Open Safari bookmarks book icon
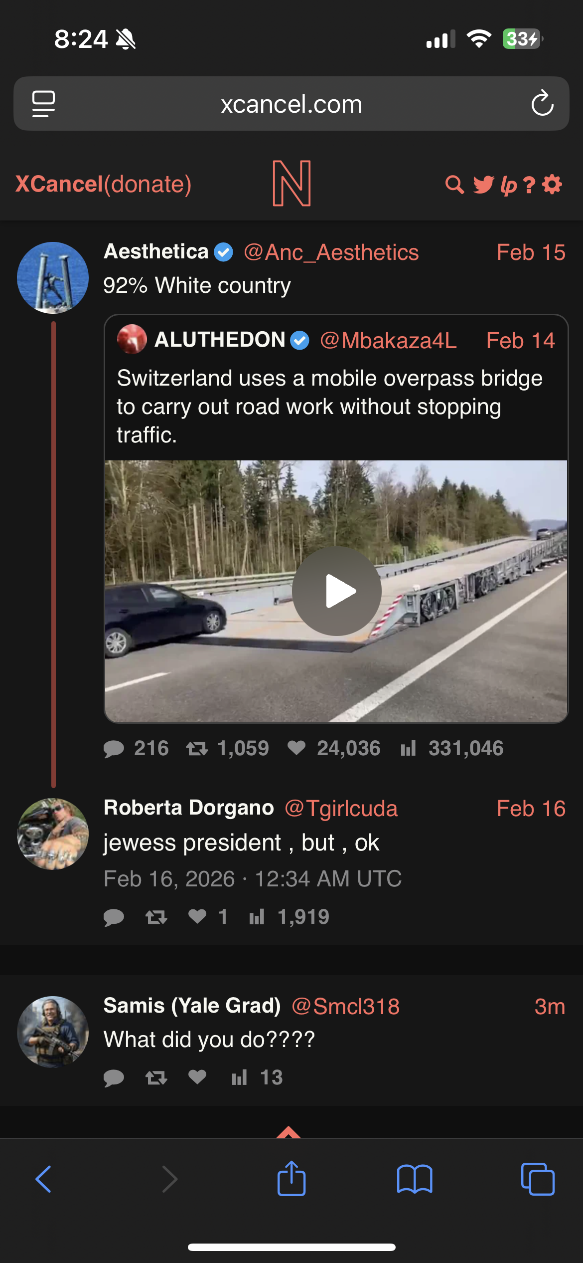This screenshot has width=583, height=1263. click(x=415, y=1179)
